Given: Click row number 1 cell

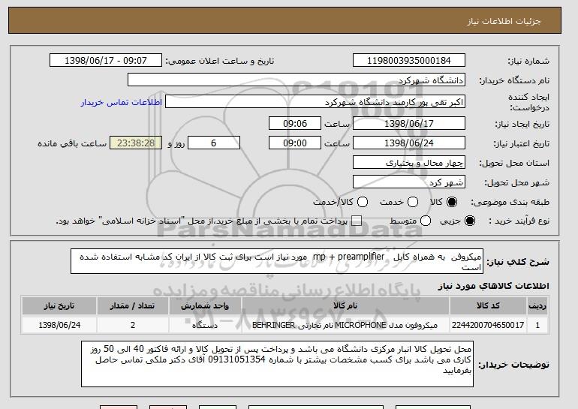Looking at the screenshot, I should (x=537, y=325).
